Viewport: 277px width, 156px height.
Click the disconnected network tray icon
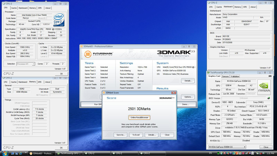[x=260, y=153]
